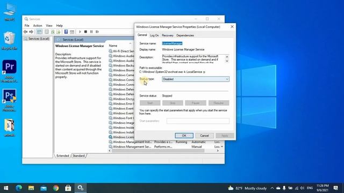
Task: Select Adobe Photoshop desktop shortcut
Action: point(9,100)
